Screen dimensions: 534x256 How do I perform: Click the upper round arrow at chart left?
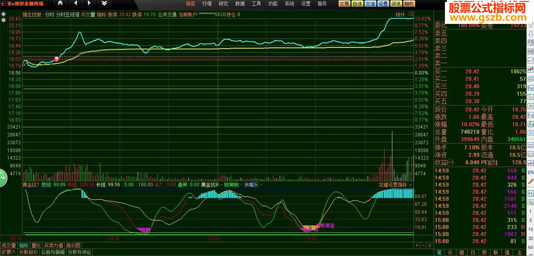4,15
